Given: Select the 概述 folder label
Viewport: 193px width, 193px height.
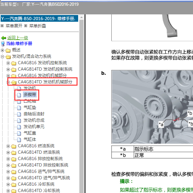Looking at the screenshot, I should click(16, 50).
